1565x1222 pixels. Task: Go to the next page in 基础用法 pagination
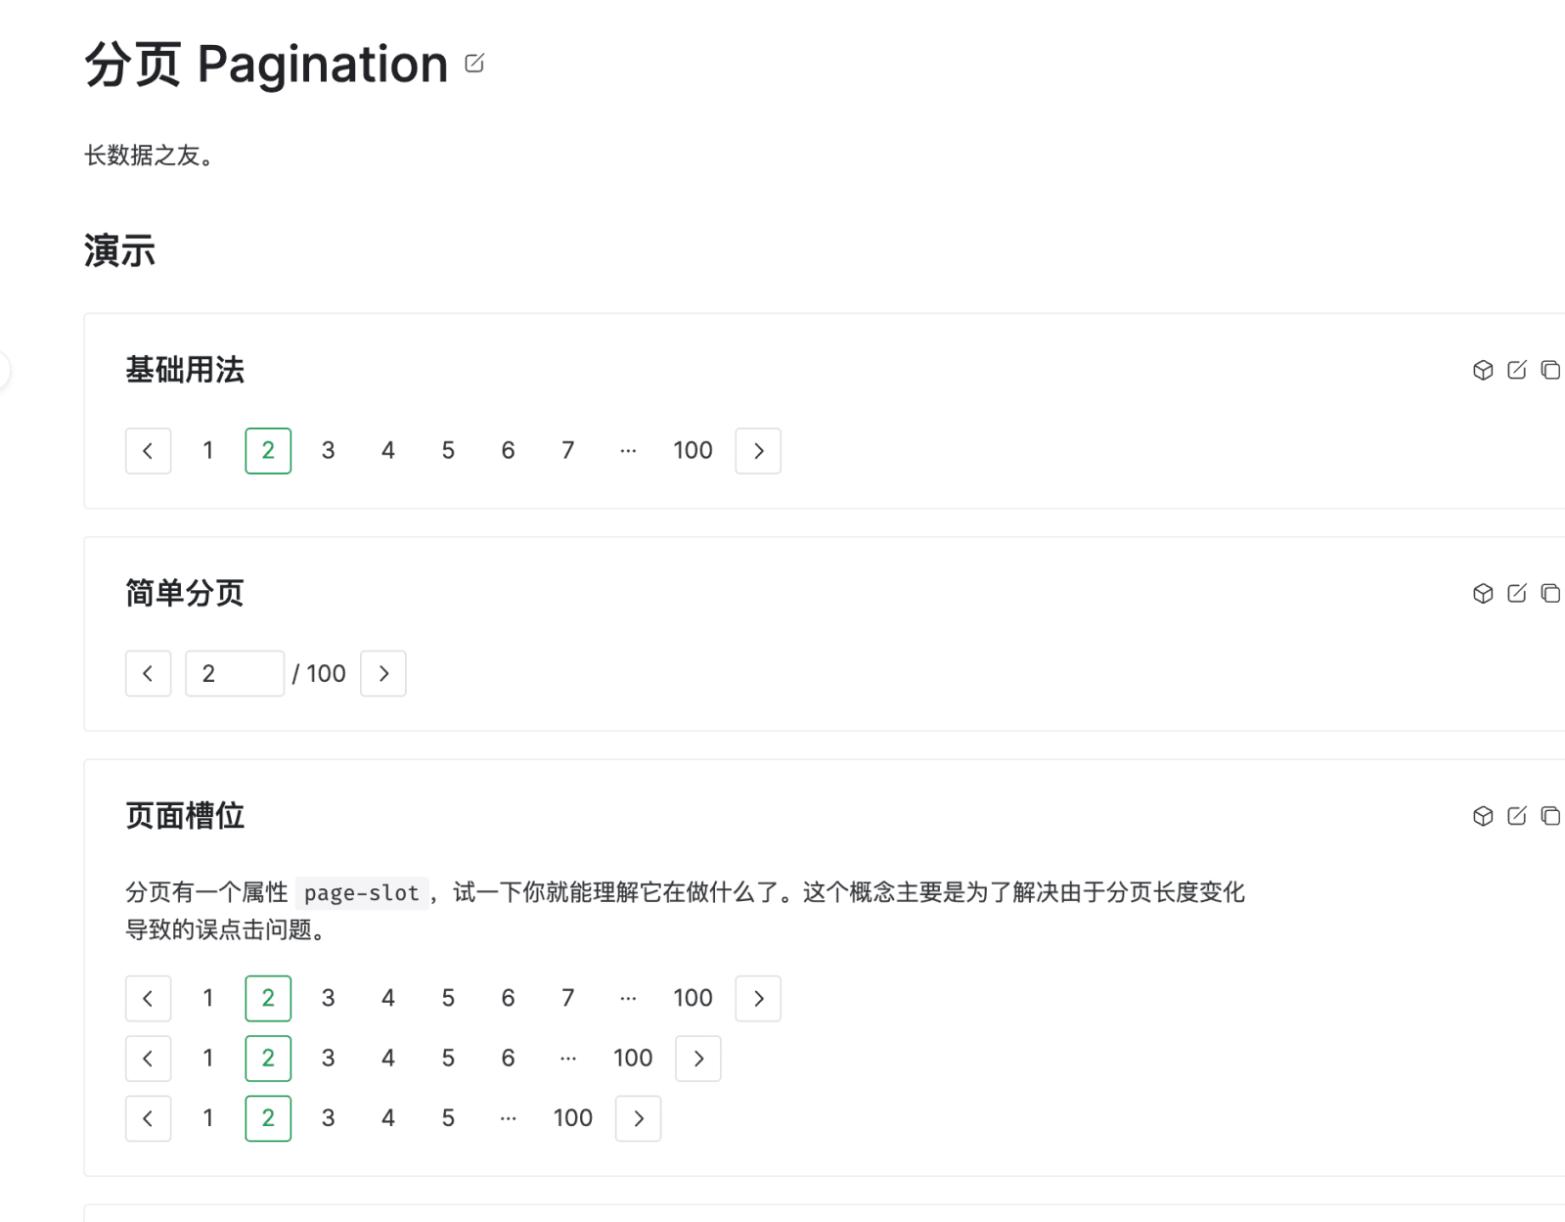click(x=758, y=451)
